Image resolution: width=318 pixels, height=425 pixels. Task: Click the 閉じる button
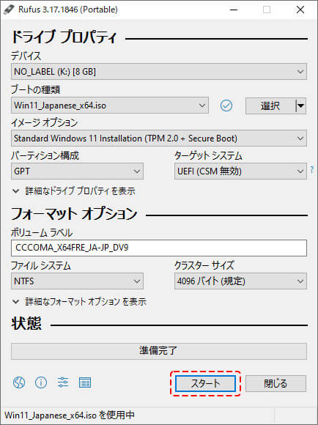point(276,383)
